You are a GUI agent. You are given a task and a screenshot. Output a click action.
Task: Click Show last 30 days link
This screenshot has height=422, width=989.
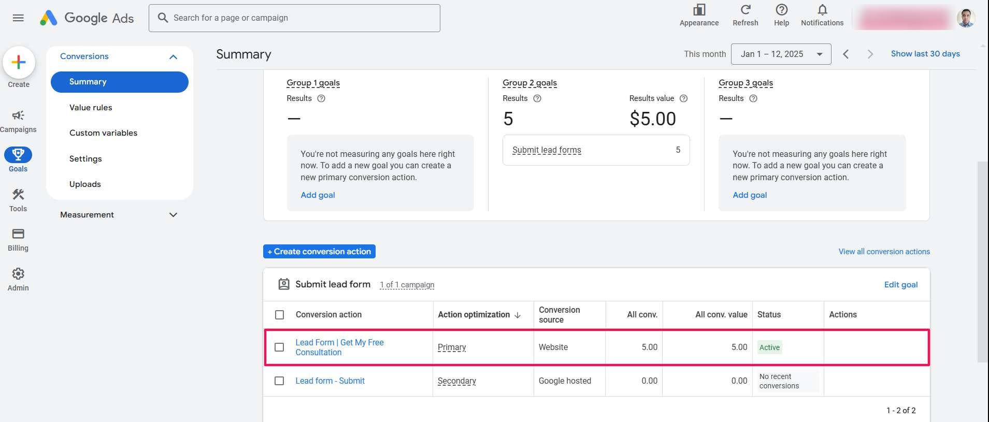[x=925, y=54]
